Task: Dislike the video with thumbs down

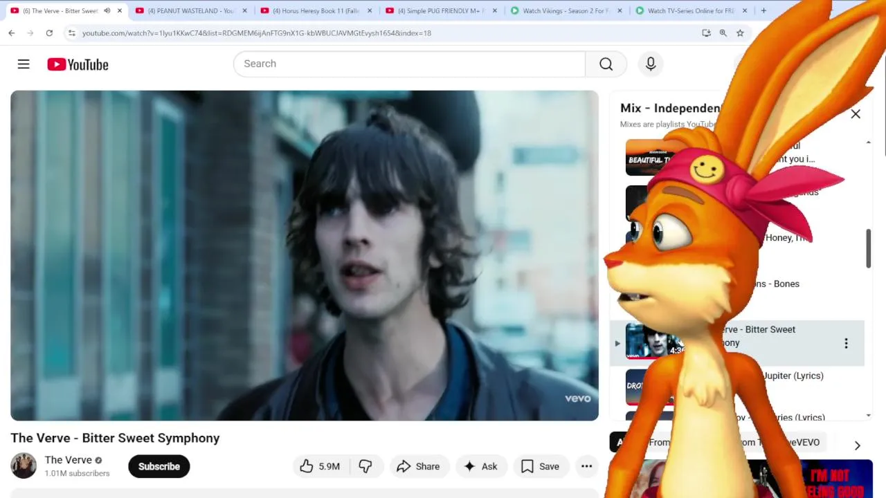Action: [x=365, y=466]
